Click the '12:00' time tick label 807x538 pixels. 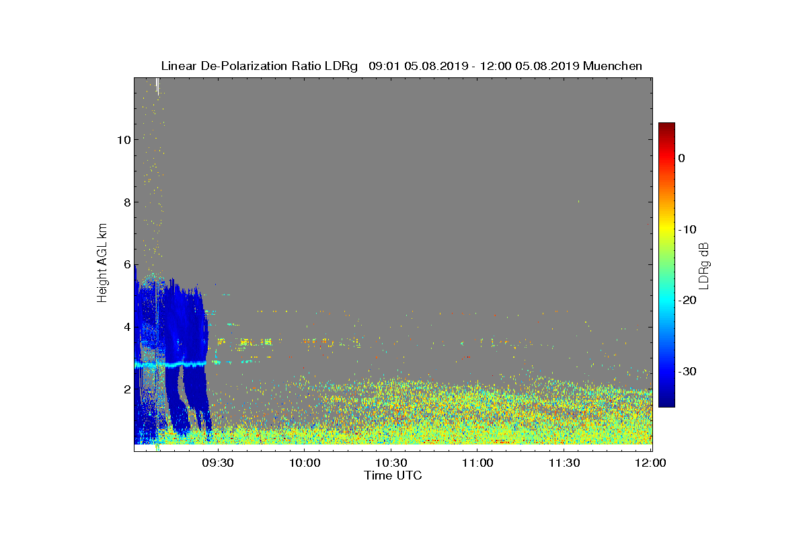[x=650, y=463]
